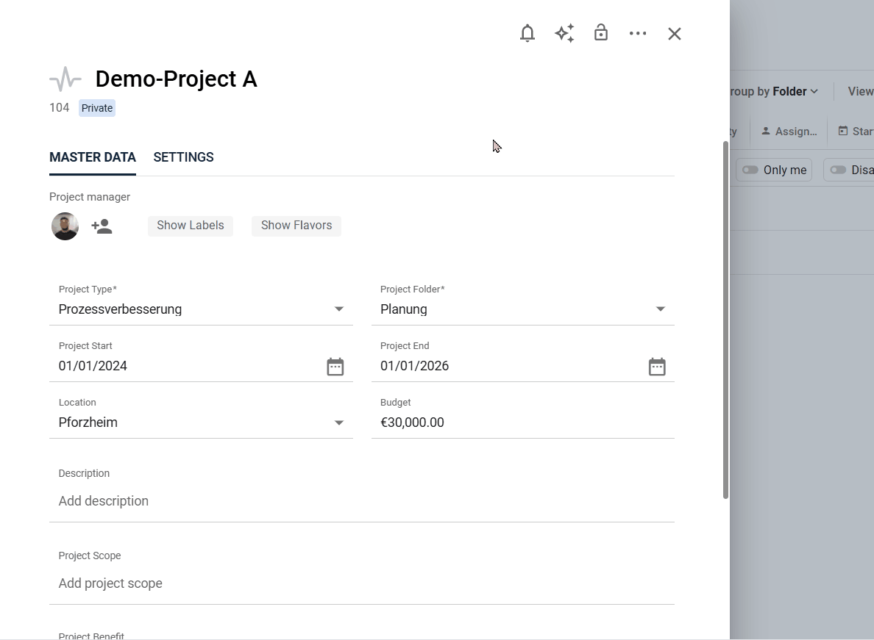Expand the Project Folder dropdown

[x=661, y=309]
